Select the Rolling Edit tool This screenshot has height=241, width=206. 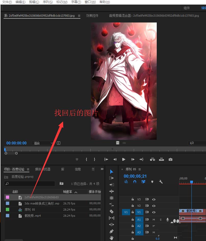[112, 198]
